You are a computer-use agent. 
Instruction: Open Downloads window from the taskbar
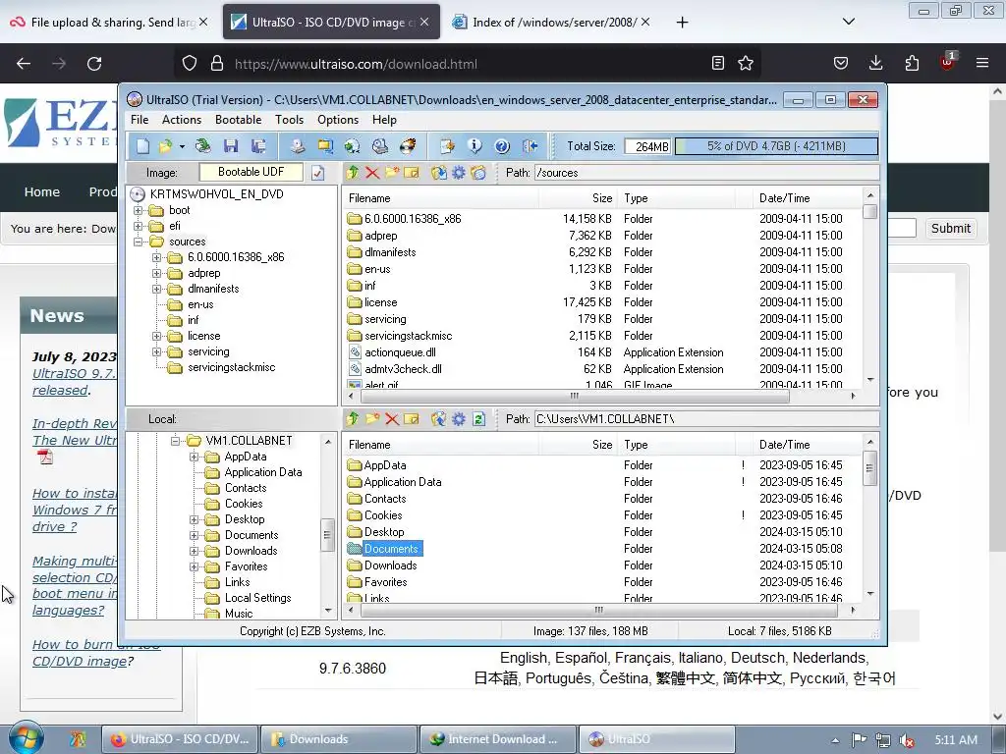tap(339, 739)
